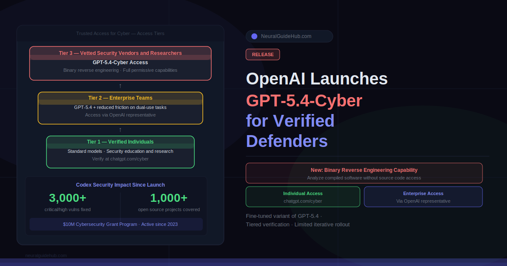This screenshot has width=507, height=266.
Task: Click the GPT-5.4-Cyber Access label in Tier 3
Action: click(120, 62)
